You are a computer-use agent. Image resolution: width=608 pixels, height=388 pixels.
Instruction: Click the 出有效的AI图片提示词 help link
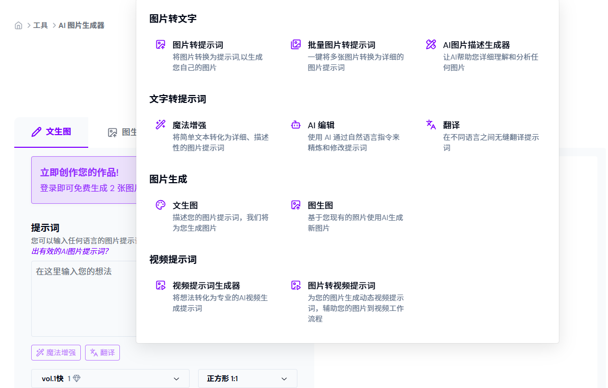[70, 251]
